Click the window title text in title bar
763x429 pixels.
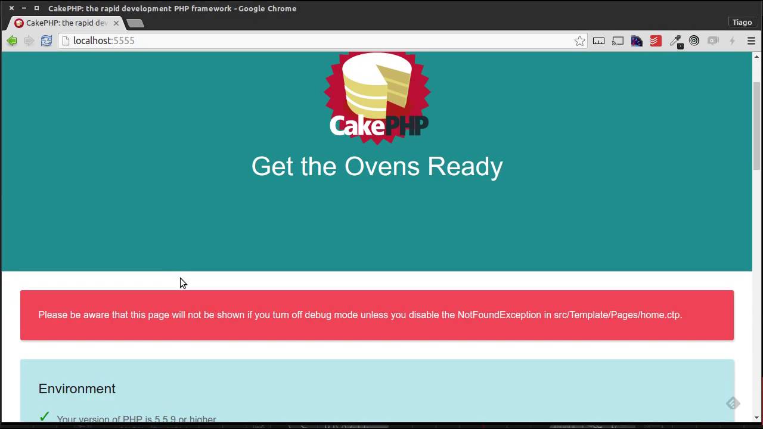(172, 8)
